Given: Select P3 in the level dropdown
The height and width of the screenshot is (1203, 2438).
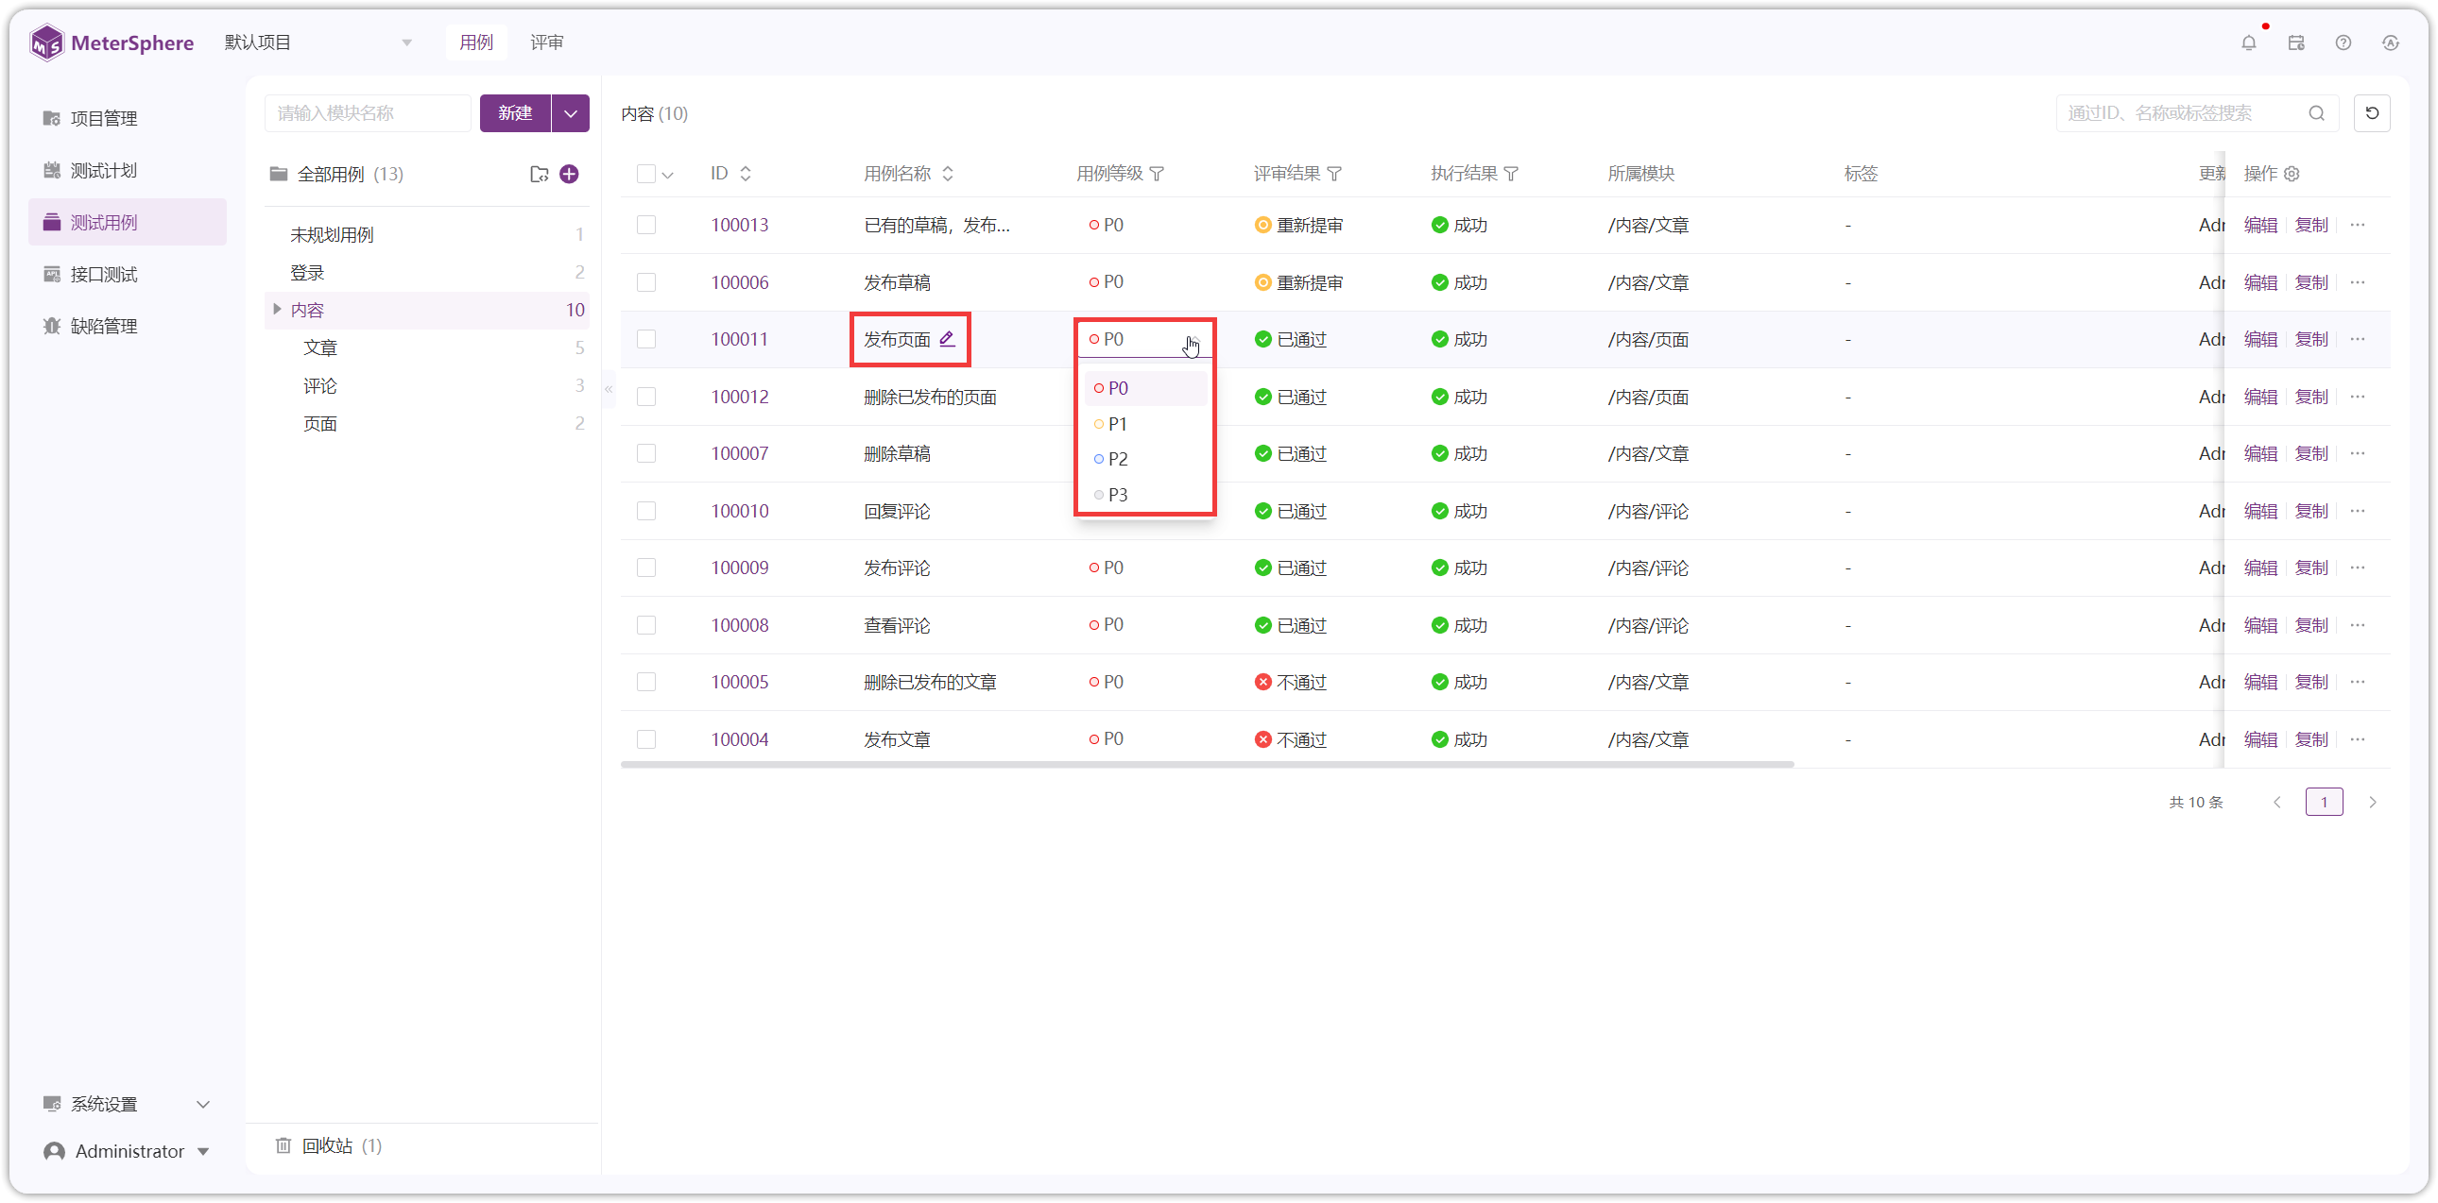Looking at the screenshot, I should coord(1145,495).
